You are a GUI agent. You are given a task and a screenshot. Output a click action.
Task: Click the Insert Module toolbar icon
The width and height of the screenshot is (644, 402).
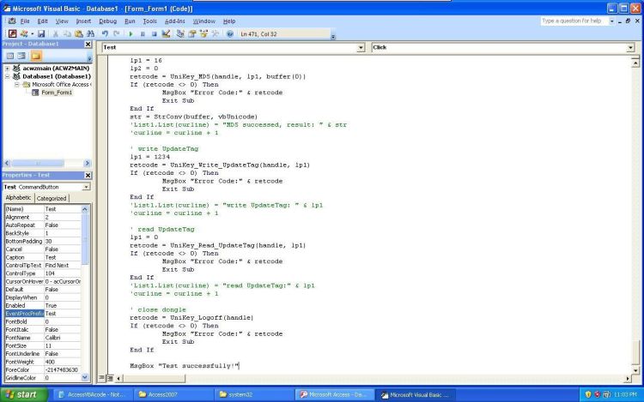(24, 33)
